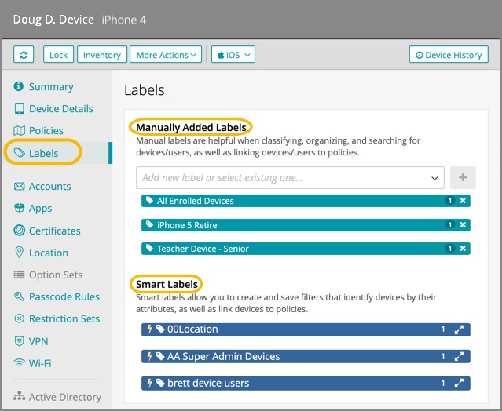Image resolution: width=502 pixels, height=411 pixels.
Task: Open the More Actions dropdown
Action: point(167,55)
